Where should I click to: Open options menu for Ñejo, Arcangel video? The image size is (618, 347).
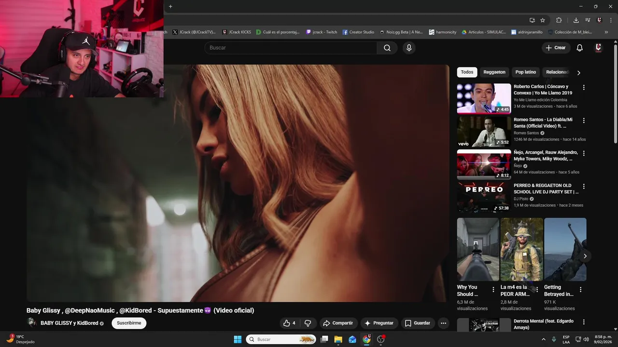click(584, 153)
